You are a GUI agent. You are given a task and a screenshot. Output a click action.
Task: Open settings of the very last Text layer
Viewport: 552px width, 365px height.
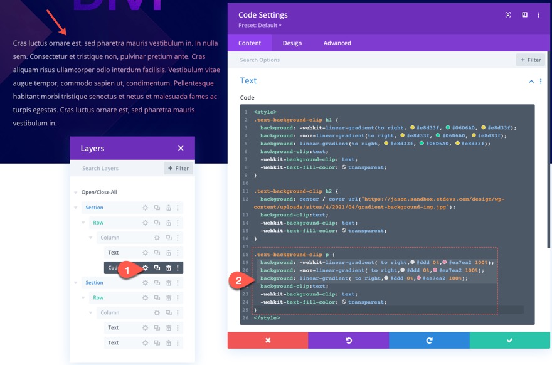[x=145, y=343]
